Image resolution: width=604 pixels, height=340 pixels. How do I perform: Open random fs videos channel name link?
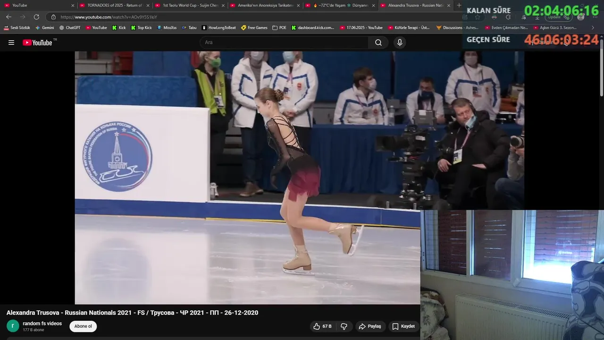[42, 323]
